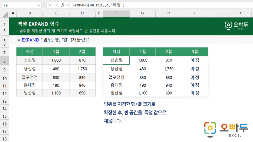Click '3월' header in right table
This screenshot has height=142, width=253.
[x=195, y=52]
